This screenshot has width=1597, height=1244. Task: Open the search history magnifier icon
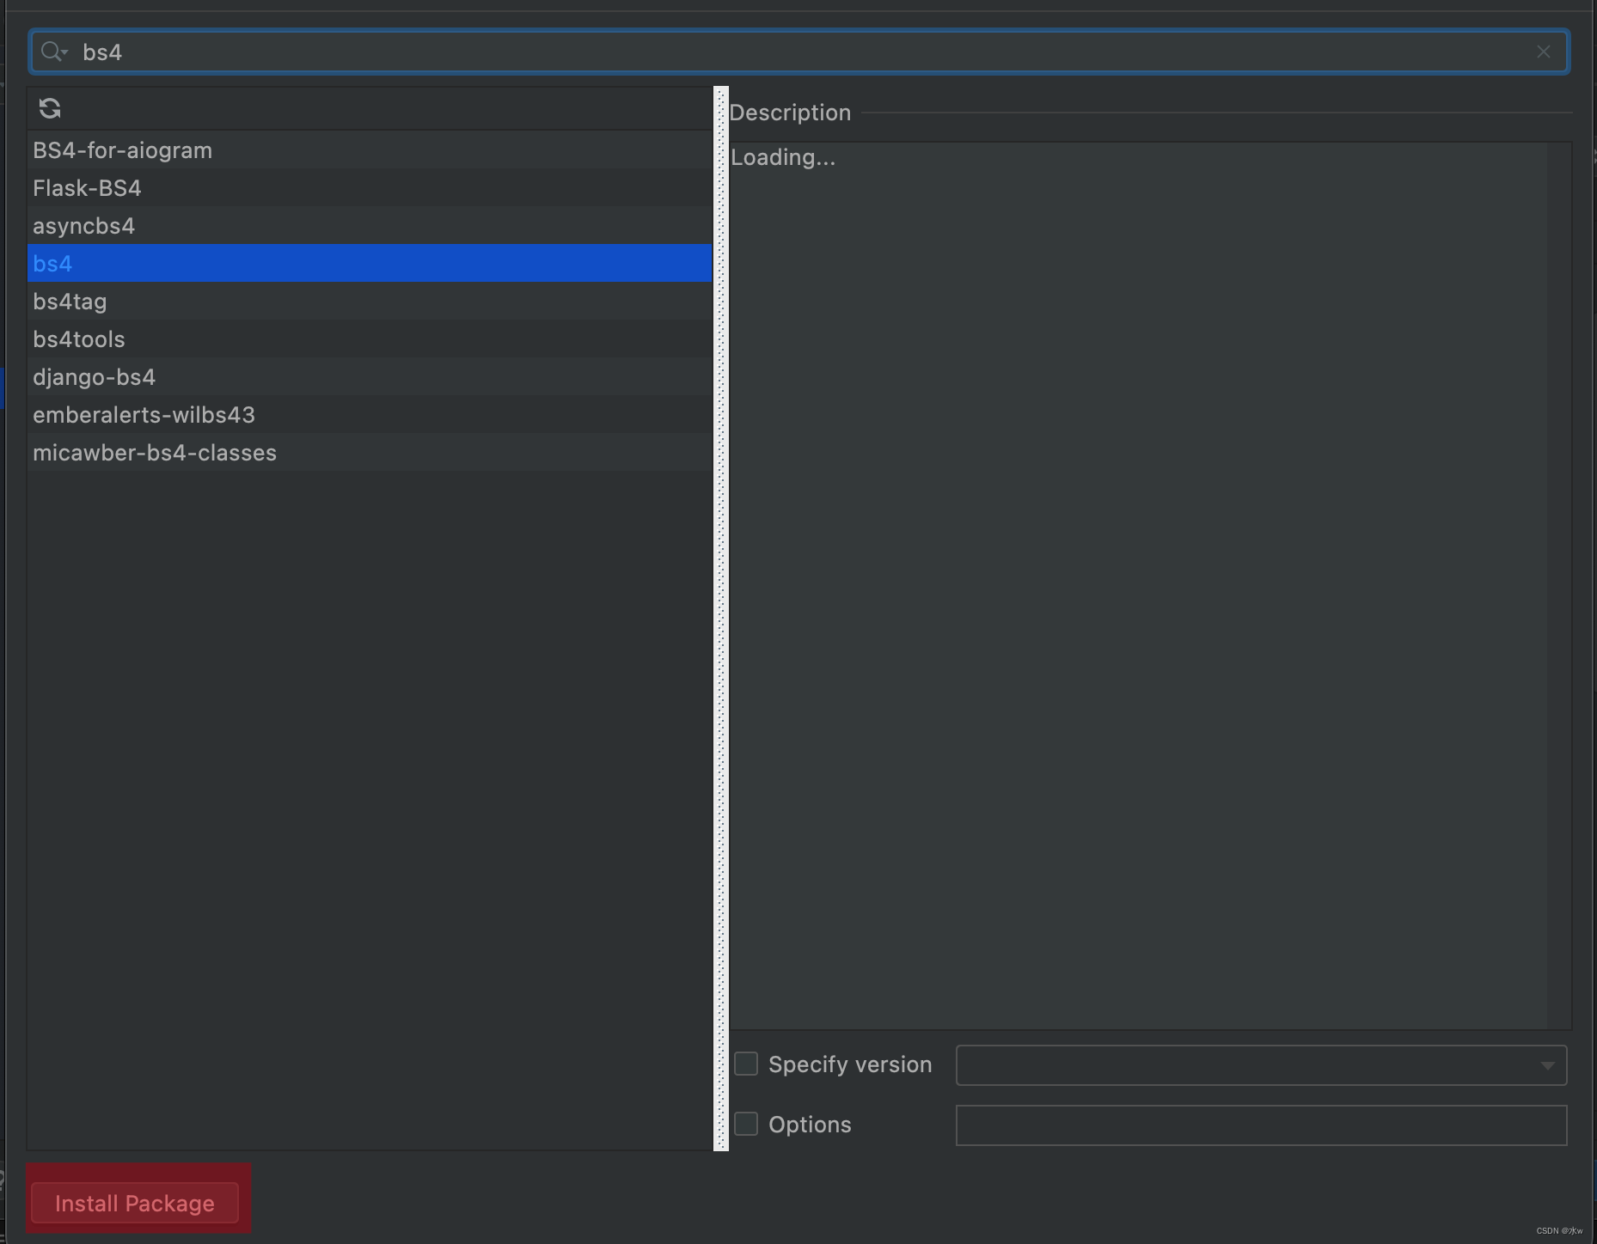pyautogui.click(x=48, y=52)
